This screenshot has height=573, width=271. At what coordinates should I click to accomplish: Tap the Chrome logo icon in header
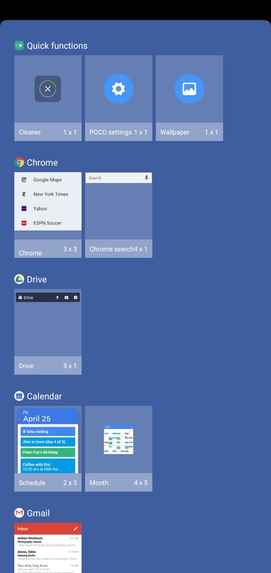19,162
